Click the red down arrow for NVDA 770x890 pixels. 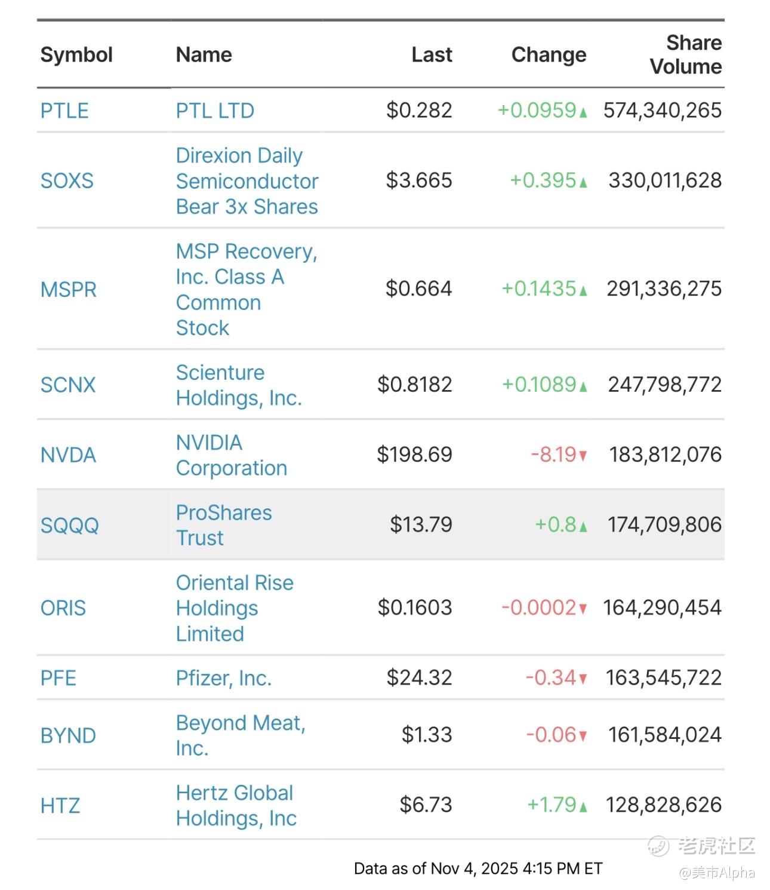pos(583,456)
